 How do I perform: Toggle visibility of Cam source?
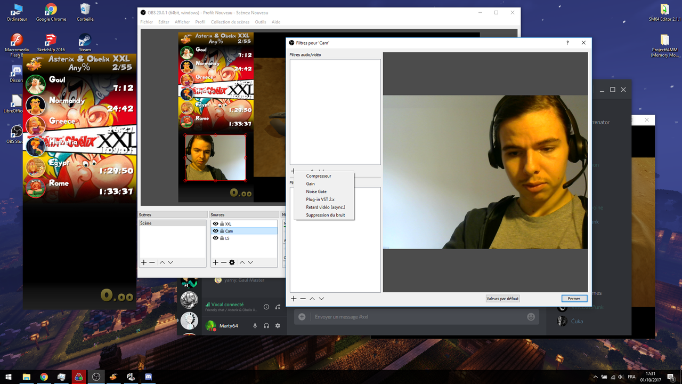[215, 231]
